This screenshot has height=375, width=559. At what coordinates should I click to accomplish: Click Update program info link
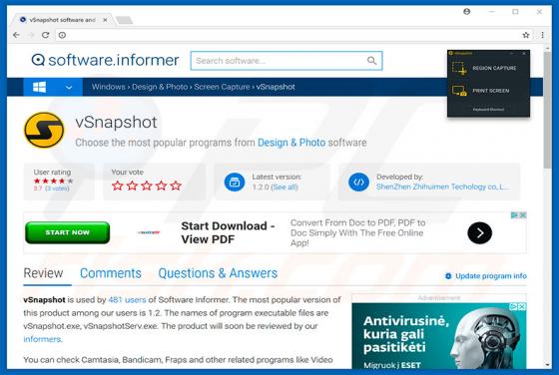pos(486,276)
